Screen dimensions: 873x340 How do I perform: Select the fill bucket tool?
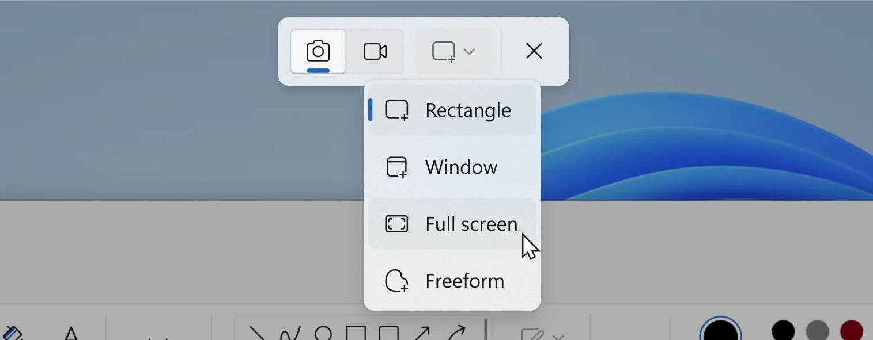pos(12,334)
